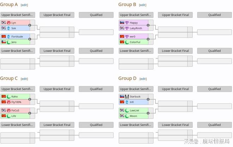Screen dimensions: 233x147
Task: Click Group A Upper Bracket Final header
Action: coord(57,15)
